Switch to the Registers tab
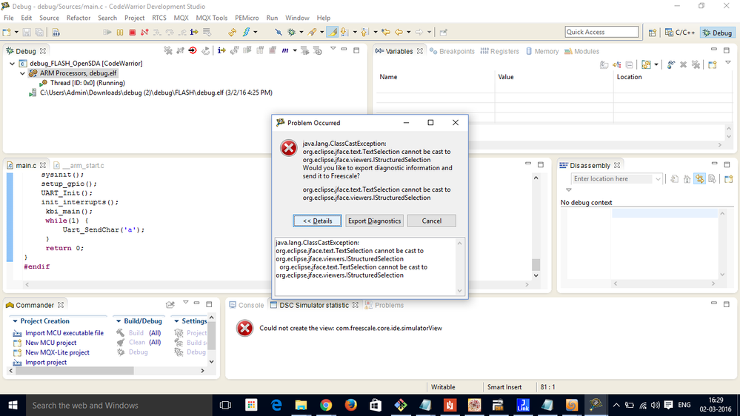 click(x=499, y=51)
